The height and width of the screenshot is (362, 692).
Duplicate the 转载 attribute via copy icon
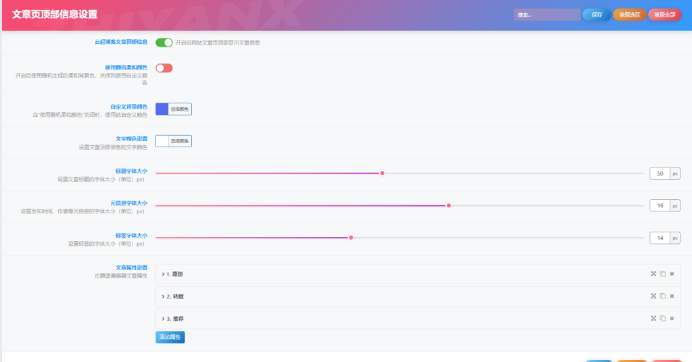663,296
